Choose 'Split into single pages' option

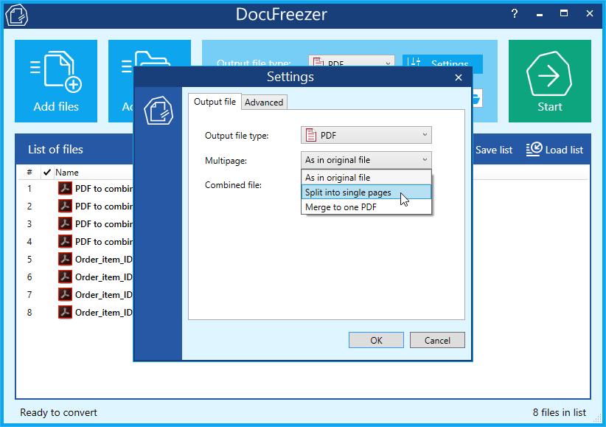(x=366, y=192)
